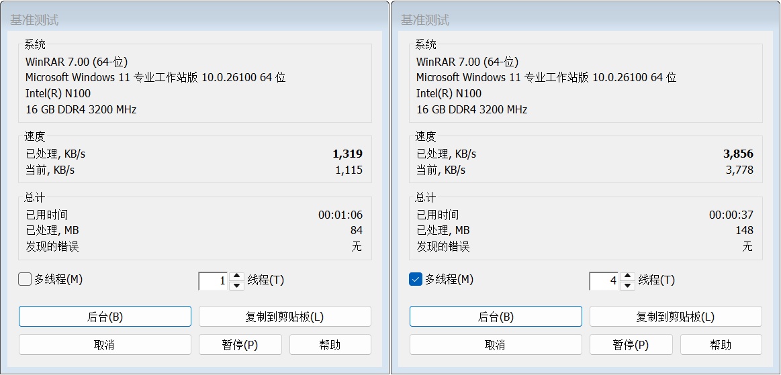Cancel the left benchmark with 取消

click(x=105, y=345)
